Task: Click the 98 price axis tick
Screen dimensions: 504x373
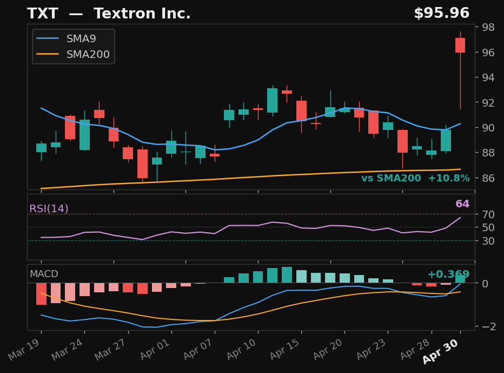Action: click(x=488, y=28)
